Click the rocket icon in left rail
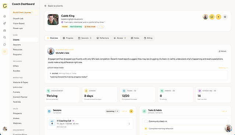Image resolution: width=235 pixels, height=135 pixels. pos(5,23)
